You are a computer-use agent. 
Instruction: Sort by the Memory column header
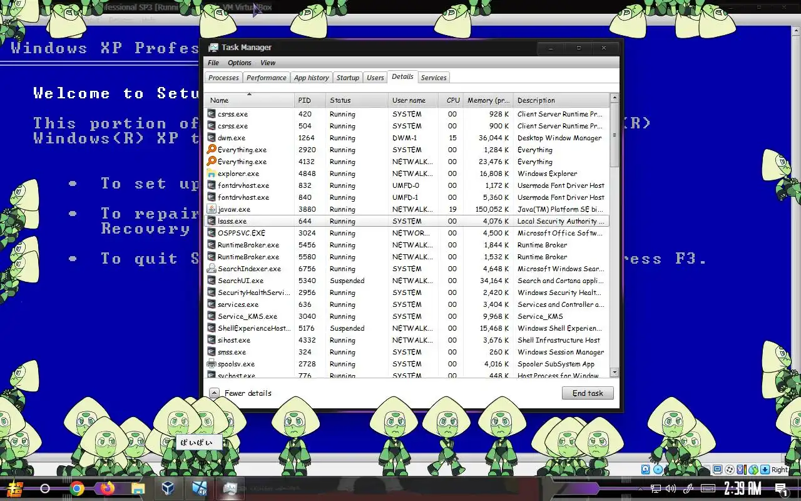(488, 100)
